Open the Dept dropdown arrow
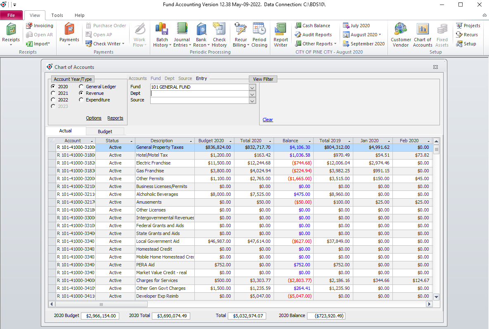Image resolution: width=489 pixels, height=329 pixels. click(252, 94)
